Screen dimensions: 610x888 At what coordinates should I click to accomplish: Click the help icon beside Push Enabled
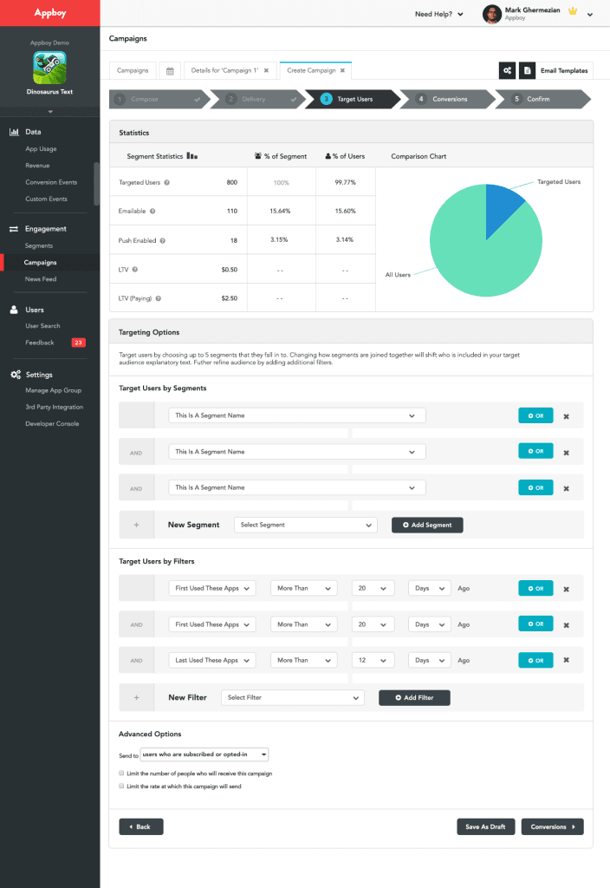pos(163,240)
